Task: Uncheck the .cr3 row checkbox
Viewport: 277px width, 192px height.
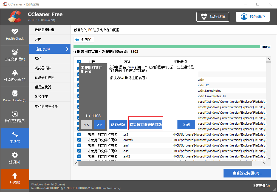Action: point(79,134)
